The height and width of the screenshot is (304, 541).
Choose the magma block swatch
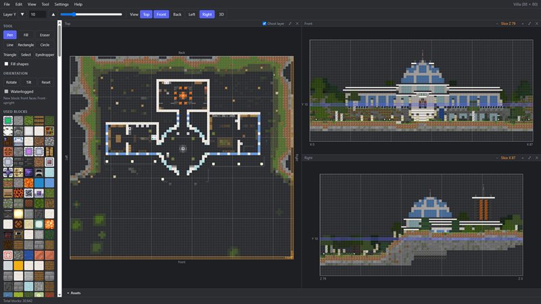pyautogui.click(x=18, y=193)
